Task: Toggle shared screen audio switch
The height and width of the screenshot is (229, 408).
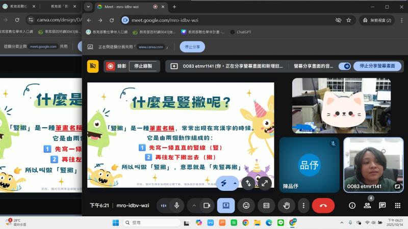Action: click(x=345, y=66)
